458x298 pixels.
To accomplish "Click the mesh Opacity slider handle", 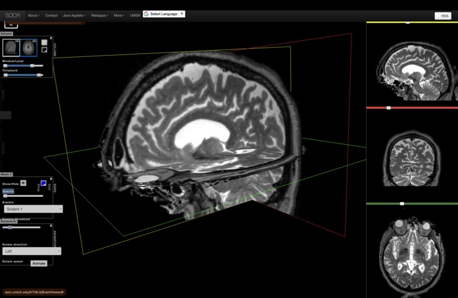I will click(5, 196).
